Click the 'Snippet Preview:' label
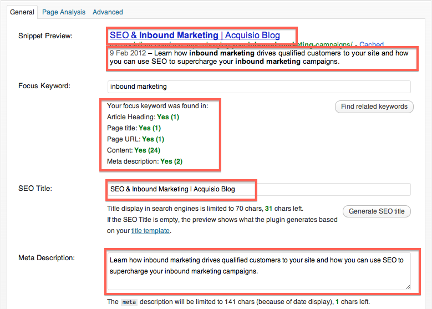Viewport: 432px width, 309px height. 45,36
